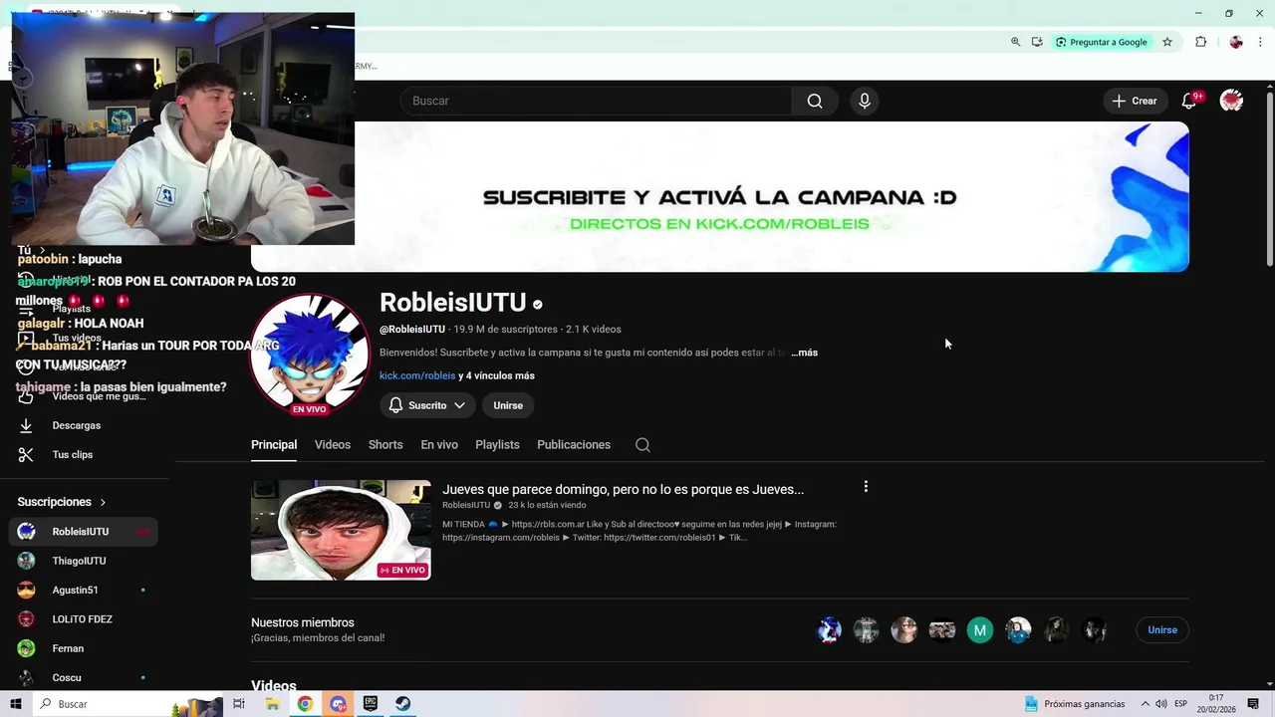Open the Chrome zoom magnifier icon
The image size is (1275, 717).
coord(1015,42)
